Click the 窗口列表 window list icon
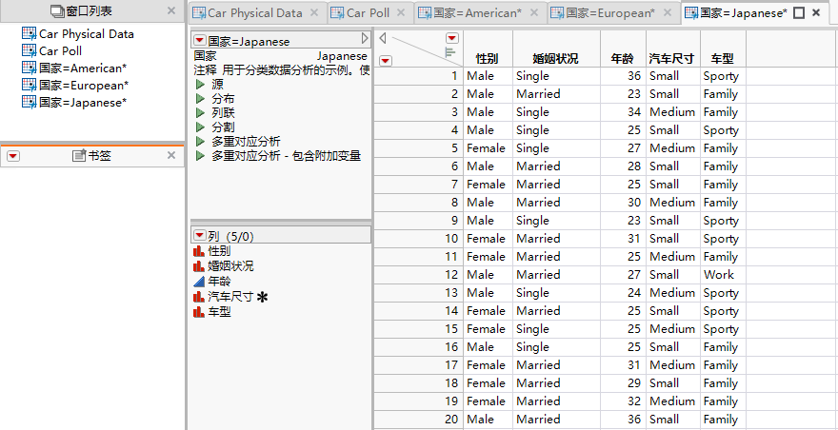This screenshot has width=838, height=430. [56, 10]
